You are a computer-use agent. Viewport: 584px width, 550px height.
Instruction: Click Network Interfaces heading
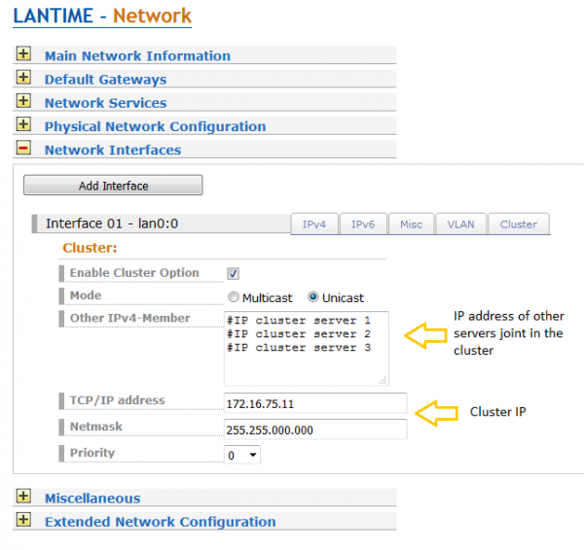click(x=113, y=150)
